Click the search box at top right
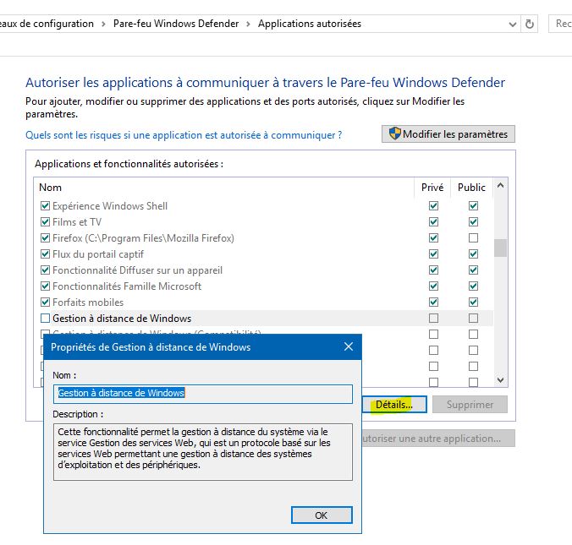The image size is (572, 545). [560, 24]
